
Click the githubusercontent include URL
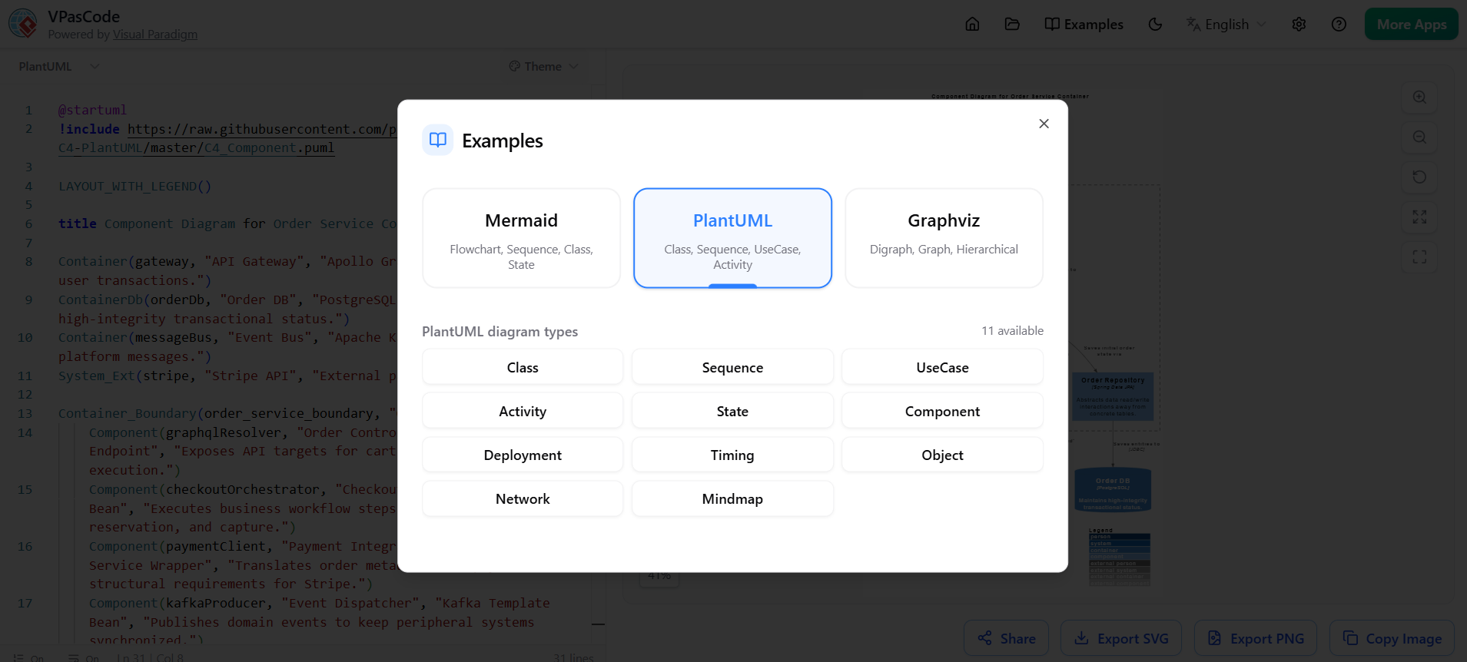tap(262, 129)
